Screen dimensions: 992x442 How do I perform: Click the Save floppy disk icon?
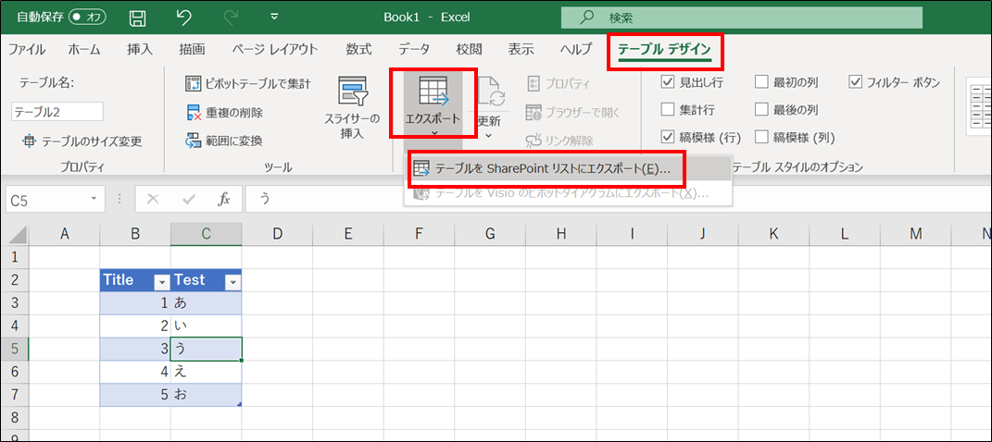pos(137,17)
